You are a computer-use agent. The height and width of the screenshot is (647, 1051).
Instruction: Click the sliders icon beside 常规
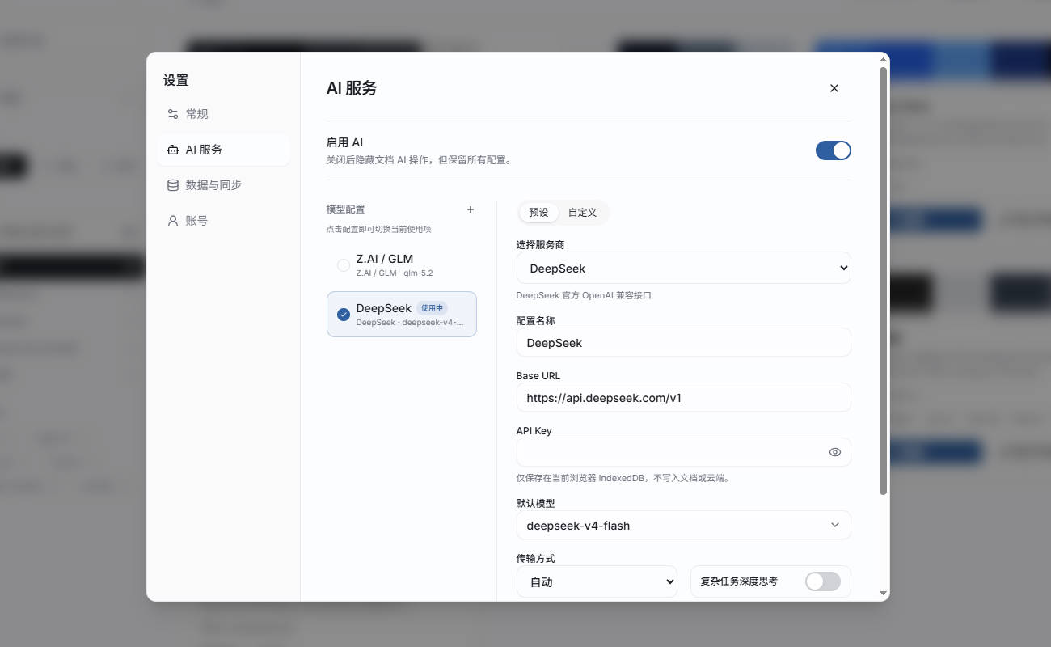(x=172, y=114)
